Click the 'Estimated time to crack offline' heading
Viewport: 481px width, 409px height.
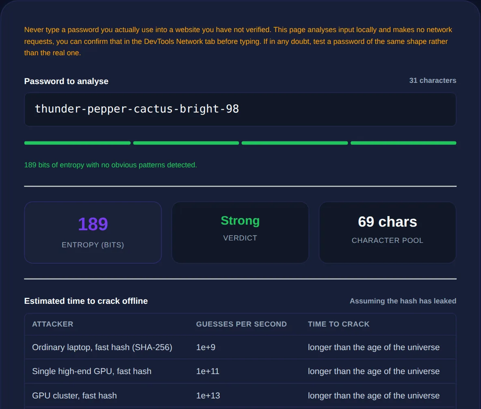coord(86,301)
